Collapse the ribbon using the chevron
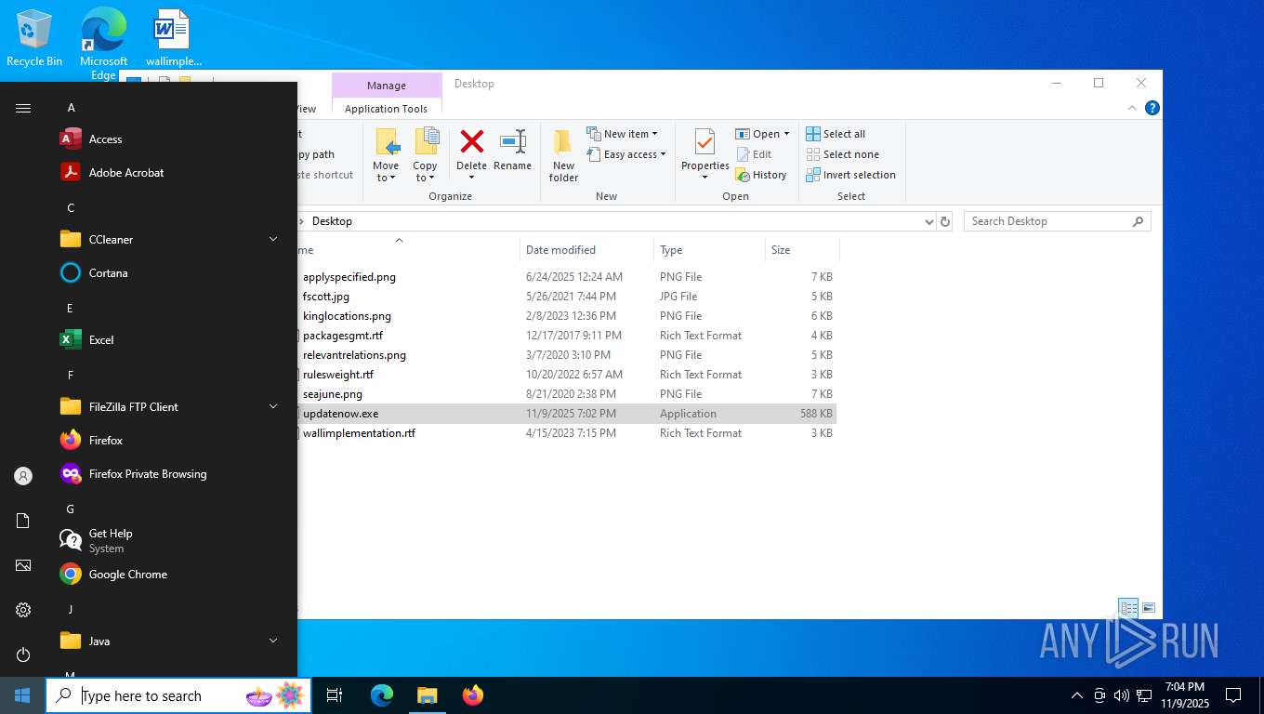This screenshot has width=1264, height=714. click(1132, 108)
